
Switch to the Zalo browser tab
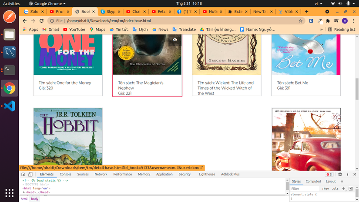pos(34,11)
